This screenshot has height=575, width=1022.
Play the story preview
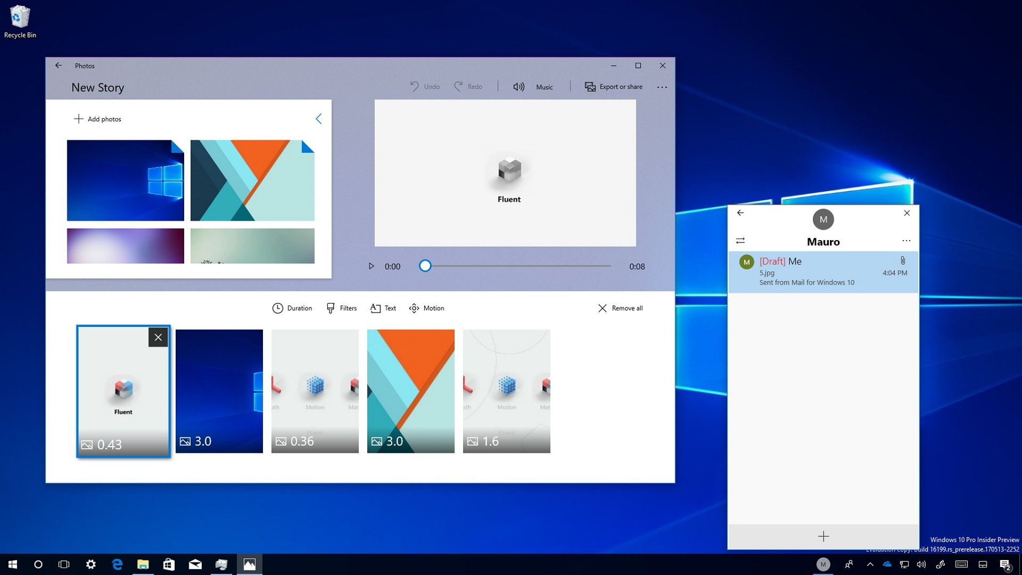pos(371,266)
